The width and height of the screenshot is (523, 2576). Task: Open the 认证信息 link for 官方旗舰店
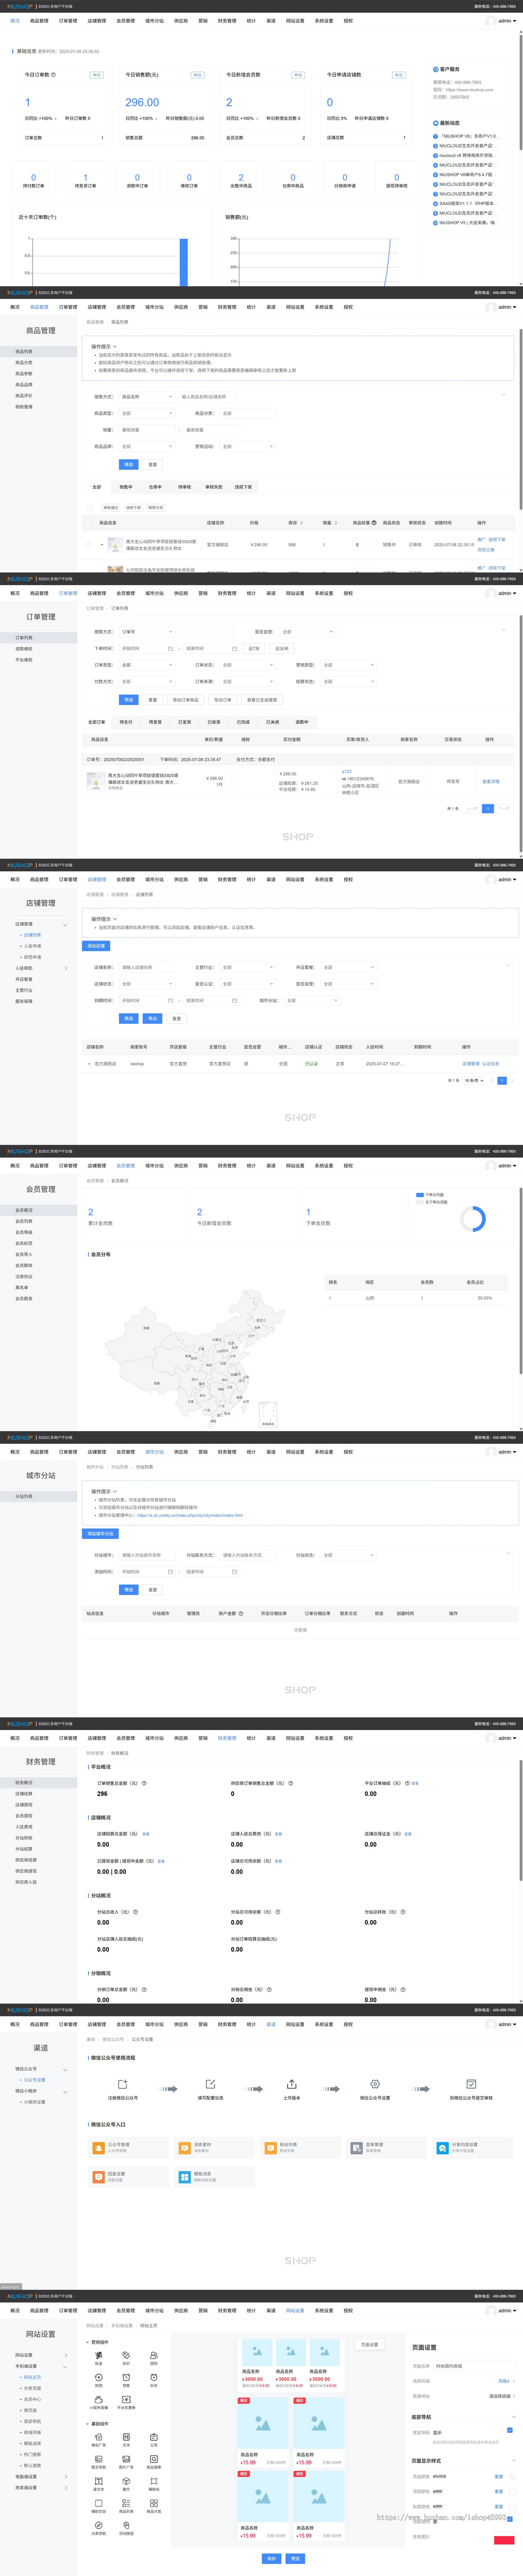click(x=491, y=1064)
